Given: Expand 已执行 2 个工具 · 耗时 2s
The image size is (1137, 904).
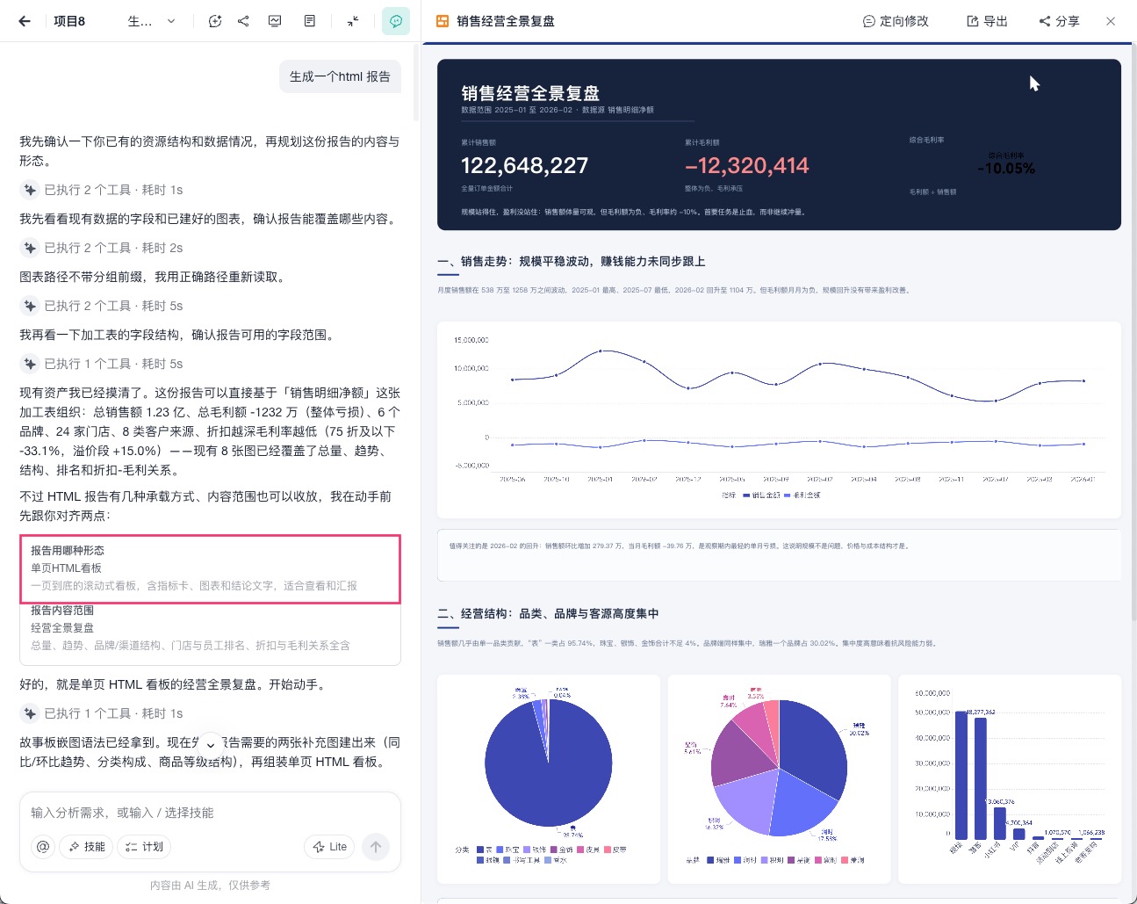Looking at the screenshot, I should tap(103, 248).
